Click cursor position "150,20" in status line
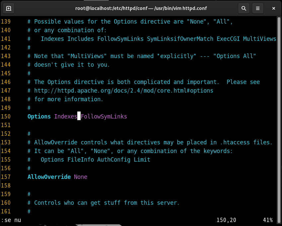Viewport: 282px width, 226px height. click(x=226, y=220)
